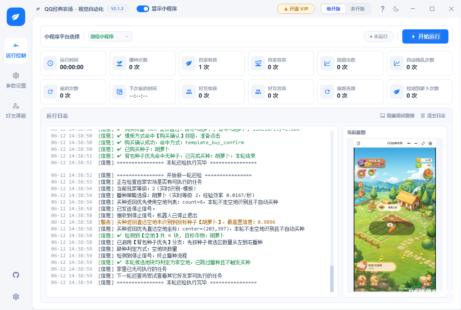The height and width of the screenshot is (310, 461).
Task: Click the 未运行 status badge
Action: coord(379,36)
